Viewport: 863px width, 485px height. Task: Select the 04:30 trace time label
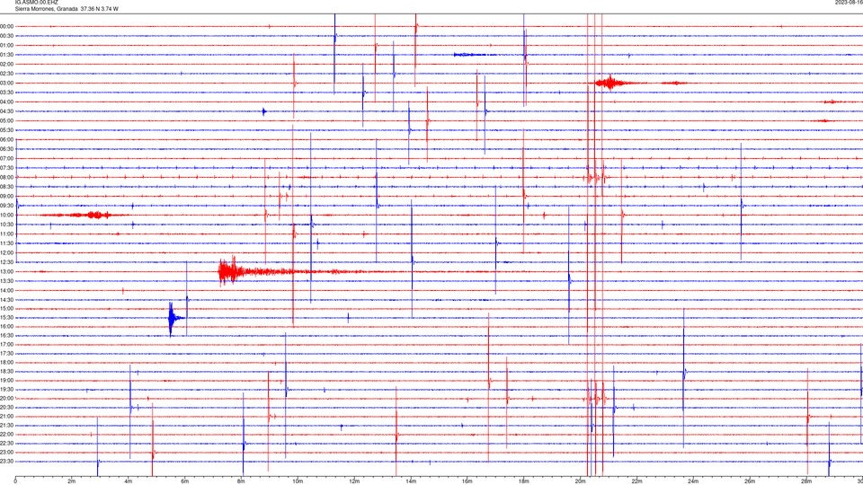tap(6, 111)
